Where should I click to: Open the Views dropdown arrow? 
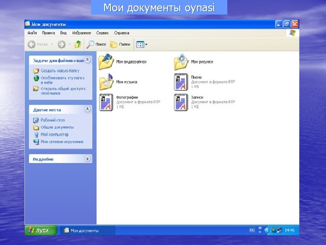click(146, 44)
